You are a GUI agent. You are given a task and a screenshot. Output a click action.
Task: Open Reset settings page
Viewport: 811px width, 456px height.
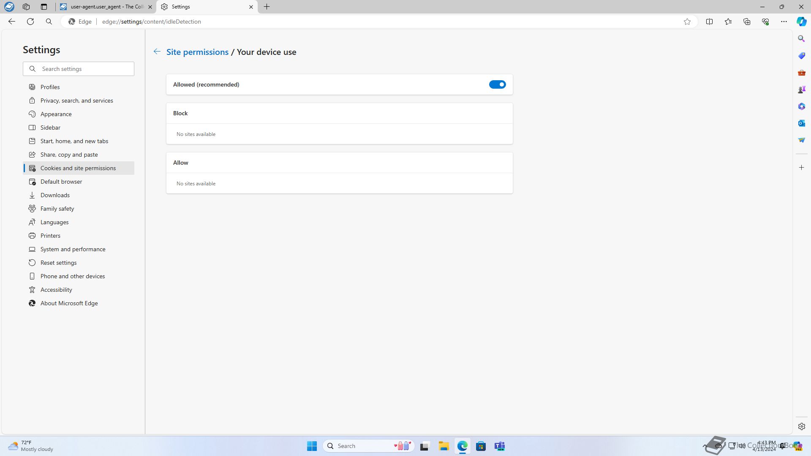tap(79, 263)
